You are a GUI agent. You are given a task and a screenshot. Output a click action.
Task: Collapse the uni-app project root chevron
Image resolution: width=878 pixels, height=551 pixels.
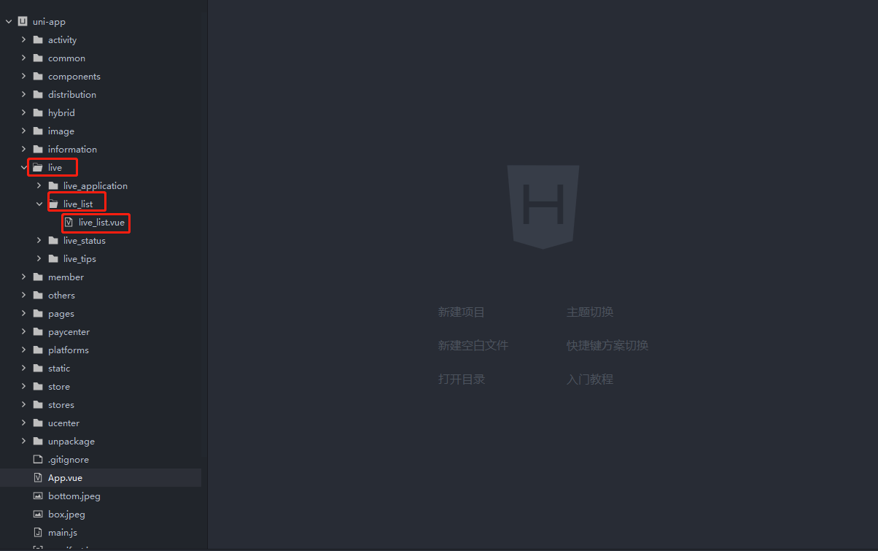click(9, 22)
